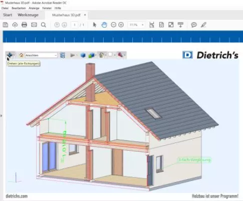243x201 pixels.
Task: Zoom in with plus circle
Action: tap(121, 25)
